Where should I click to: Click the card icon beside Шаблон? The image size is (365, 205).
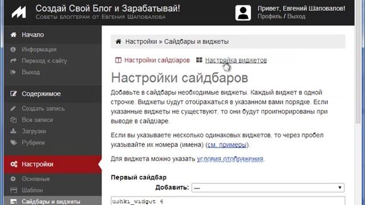(14, 190)
